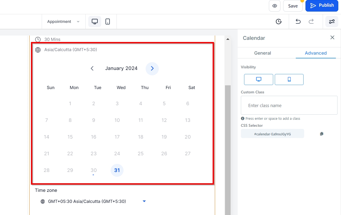The width and height of the screenshot is (341, 215).
Task: Expand the Time zone dropdown
Action: click(x=144, y=201)
